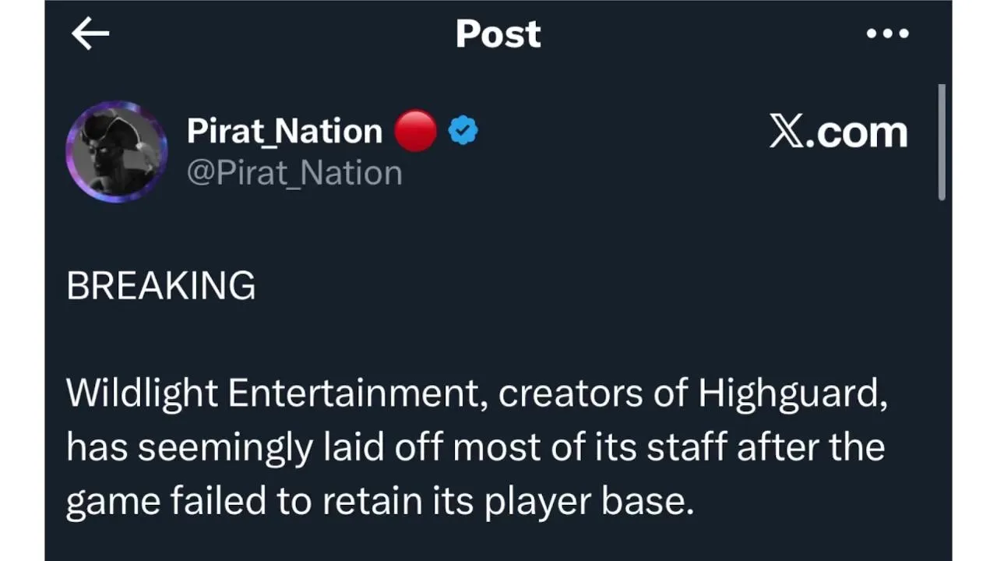The image size is (997, 561).
Task: Open the @Pirat_Nation handle link
Action: (x=294, y=172)
